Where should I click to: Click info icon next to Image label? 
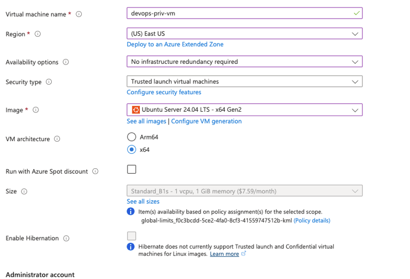36,110
